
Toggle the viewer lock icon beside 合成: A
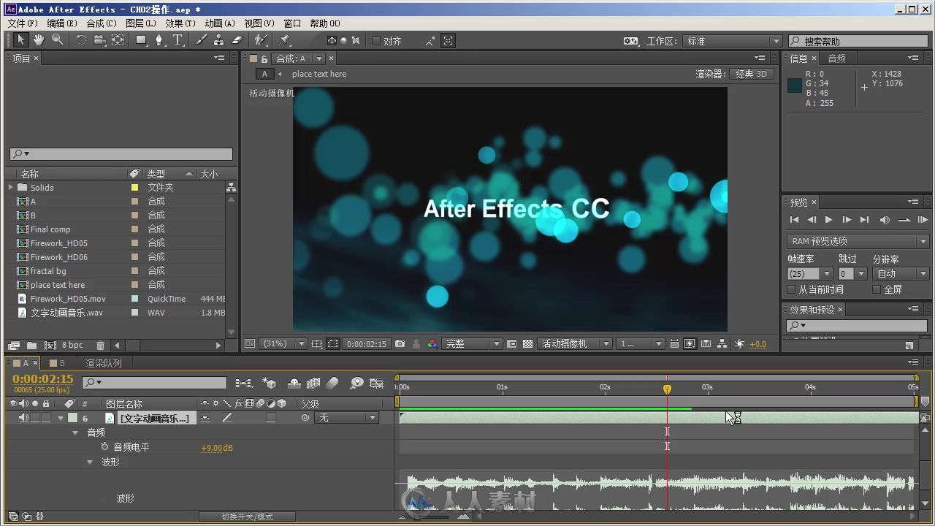coord(264,58)
